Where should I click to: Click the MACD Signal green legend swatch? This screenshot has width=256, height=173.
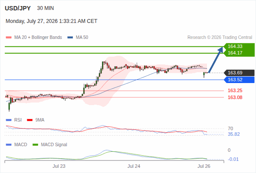click(35, 144)
